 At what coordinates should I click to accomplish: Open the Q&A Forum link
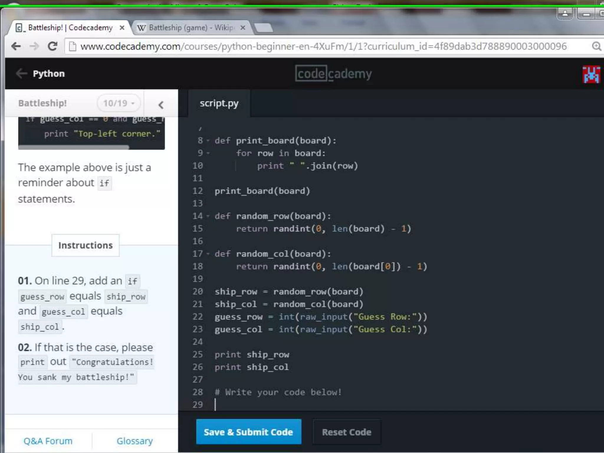pyautogui.click(x=48, y=441)
